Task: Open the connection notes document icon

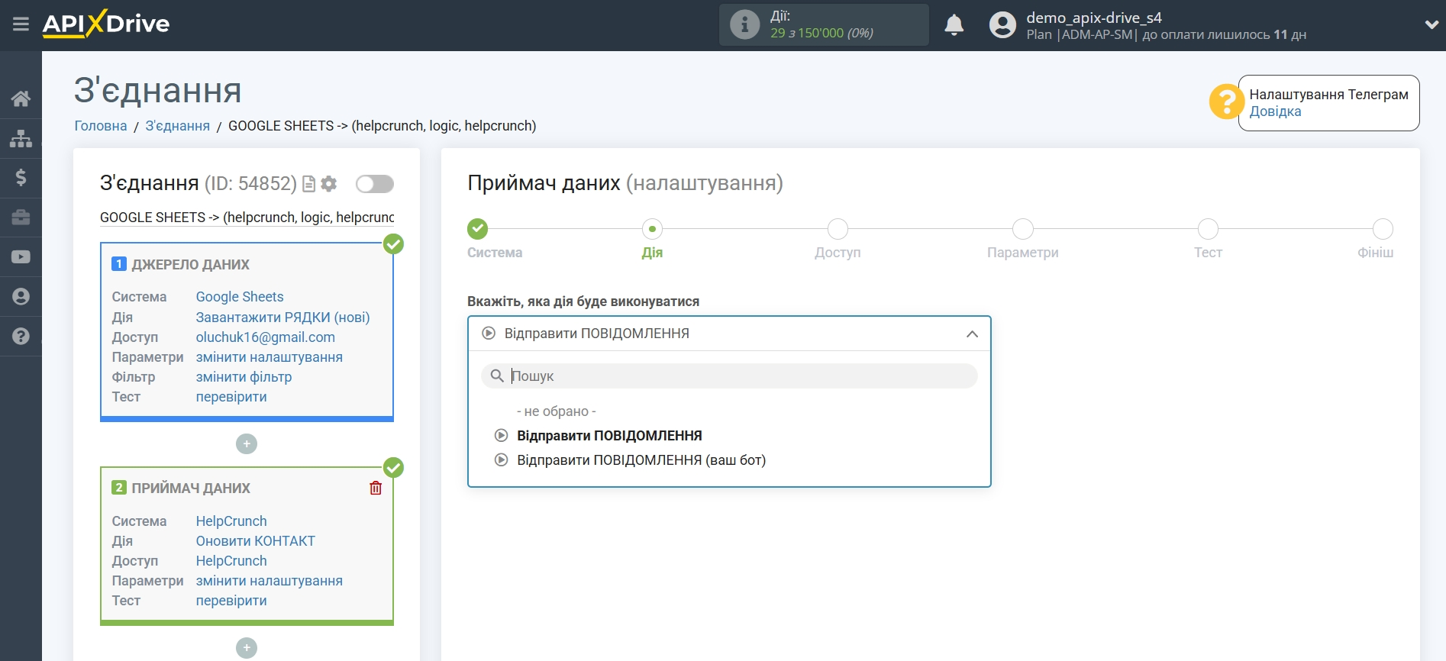Action: point(308,184)
